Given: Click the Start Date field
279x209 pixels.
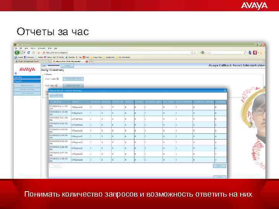Looking at the screenshot, I should [73, 79].
